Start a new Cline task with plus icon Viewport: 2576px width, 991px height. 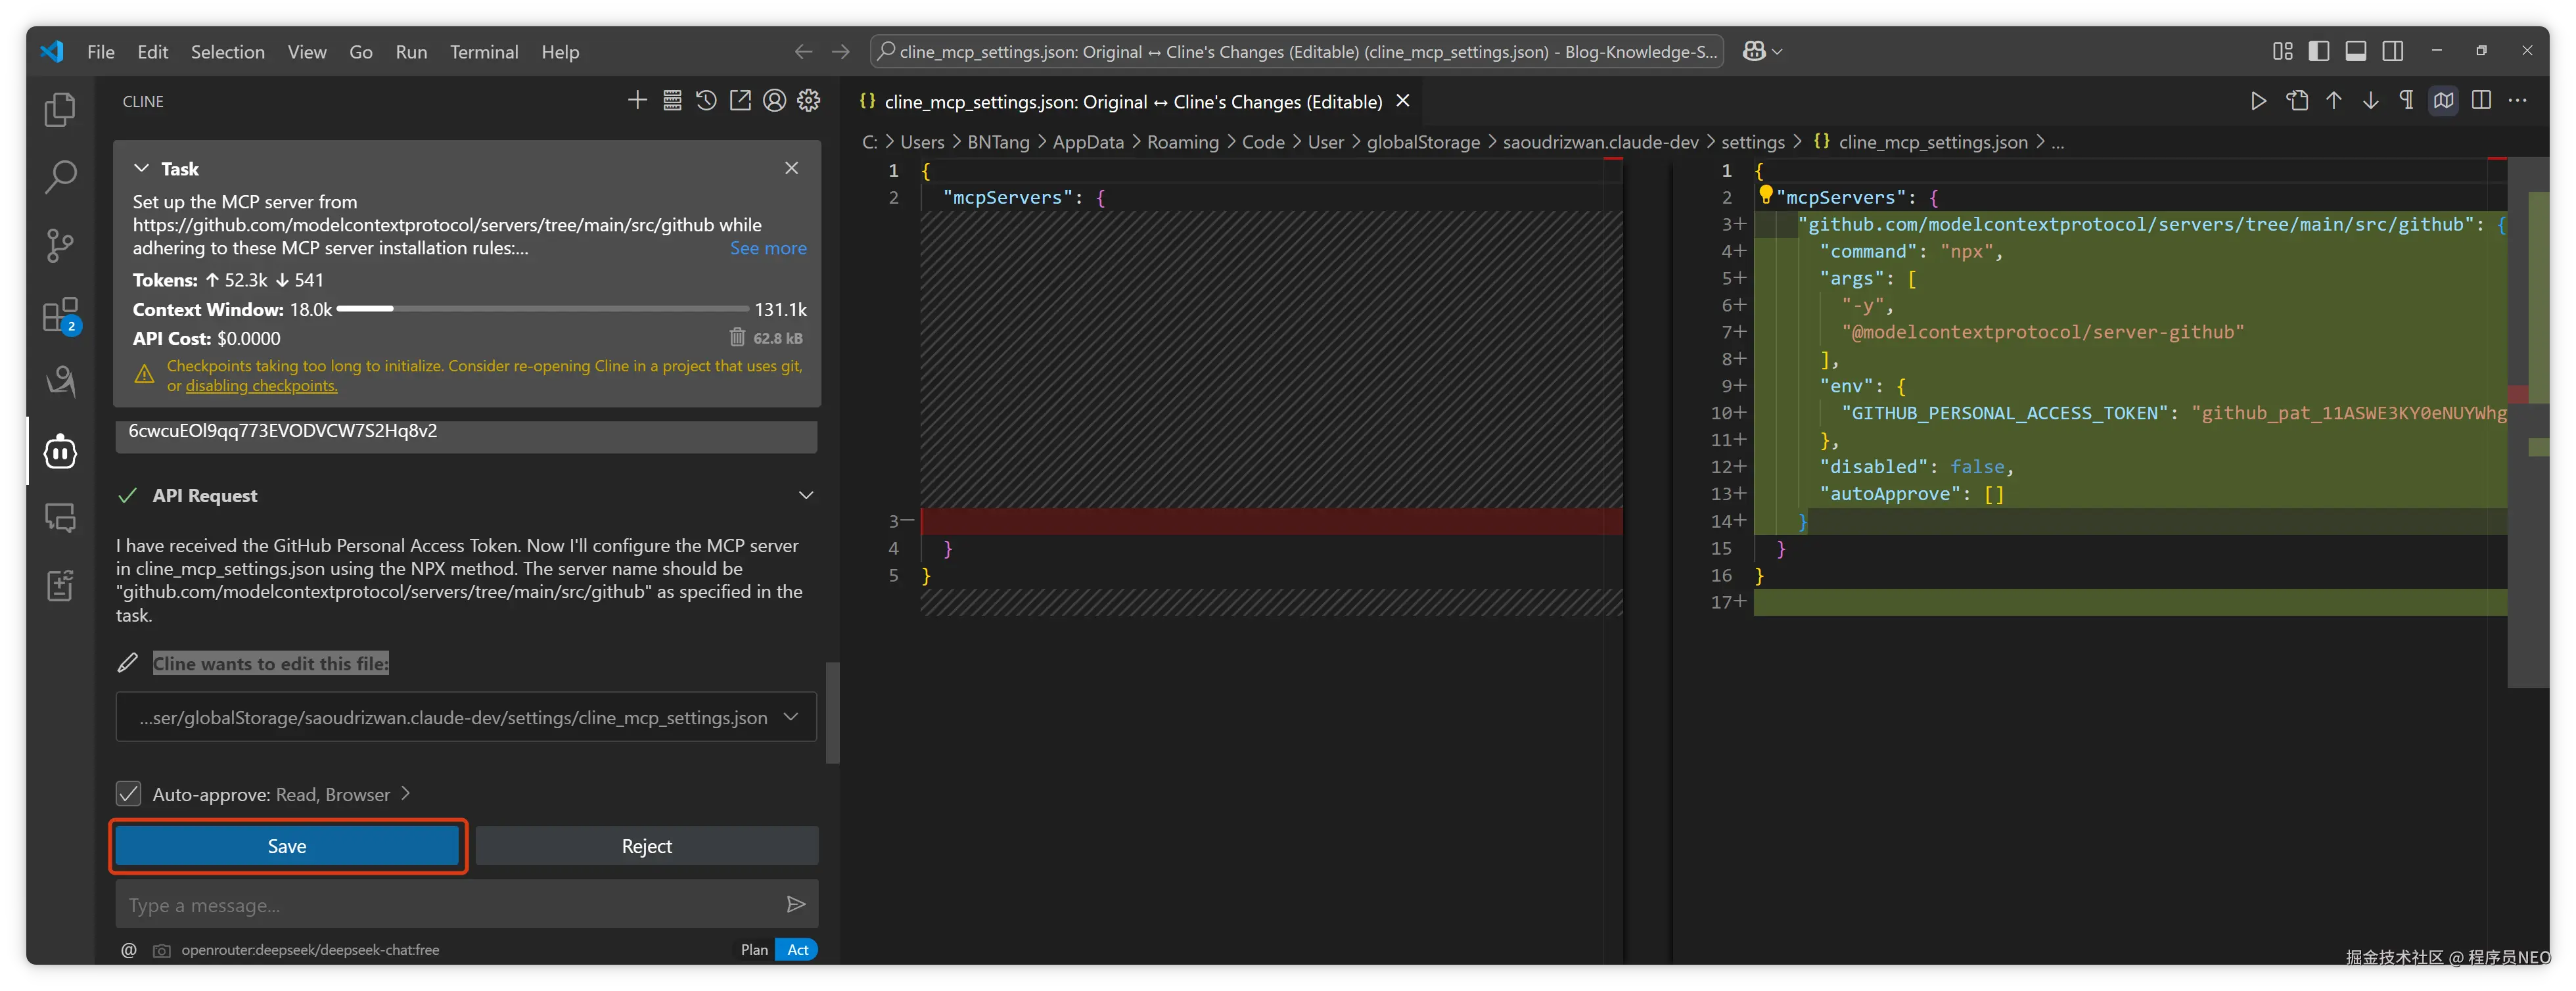tap(637, 101)
